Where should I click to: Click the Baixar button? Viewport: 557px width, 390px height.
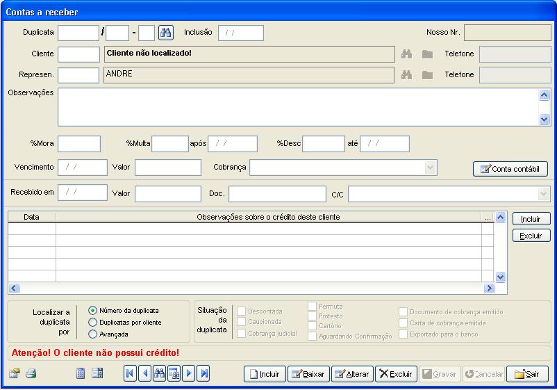point(308,374)
